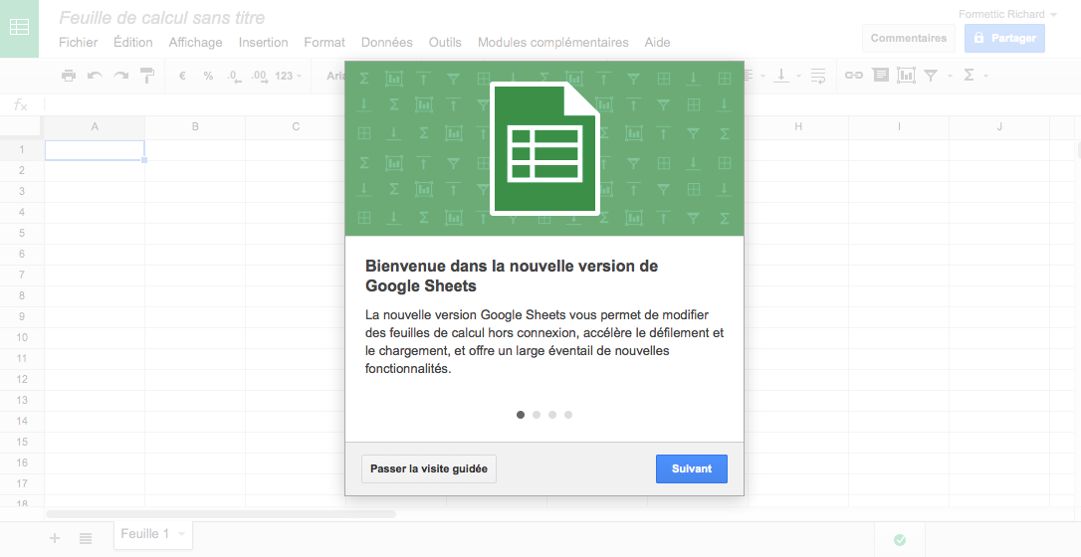The width and height of the screenshot is (1081, 557).
Task: Open the filter dropdown arrow
Action: 950,76
